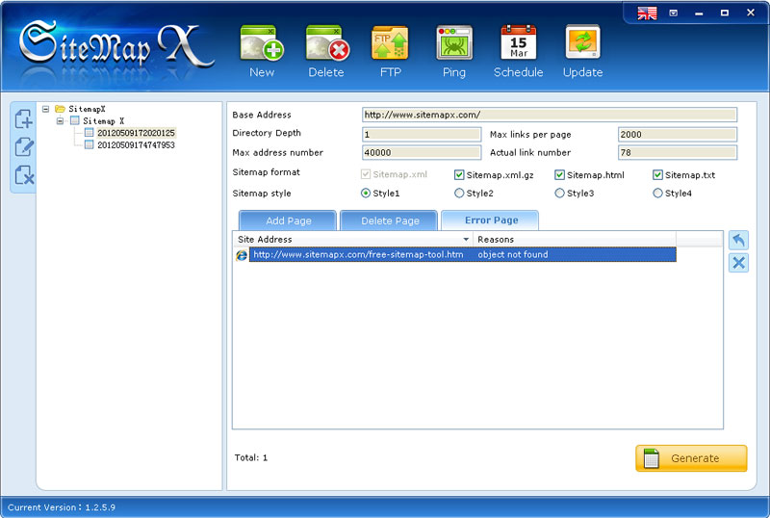Click the Generate button

pyautogui.click(x=691, y=458)
